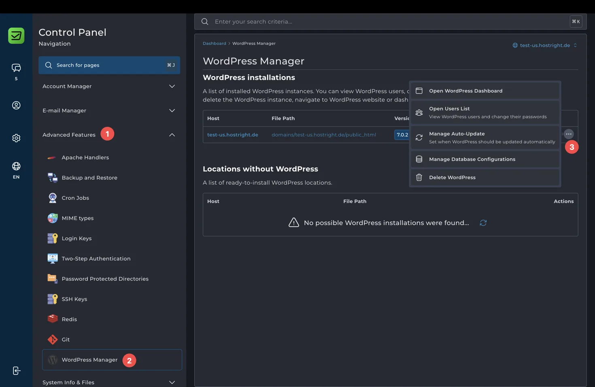Click the Login Keys icon

[x=52, y=238]
